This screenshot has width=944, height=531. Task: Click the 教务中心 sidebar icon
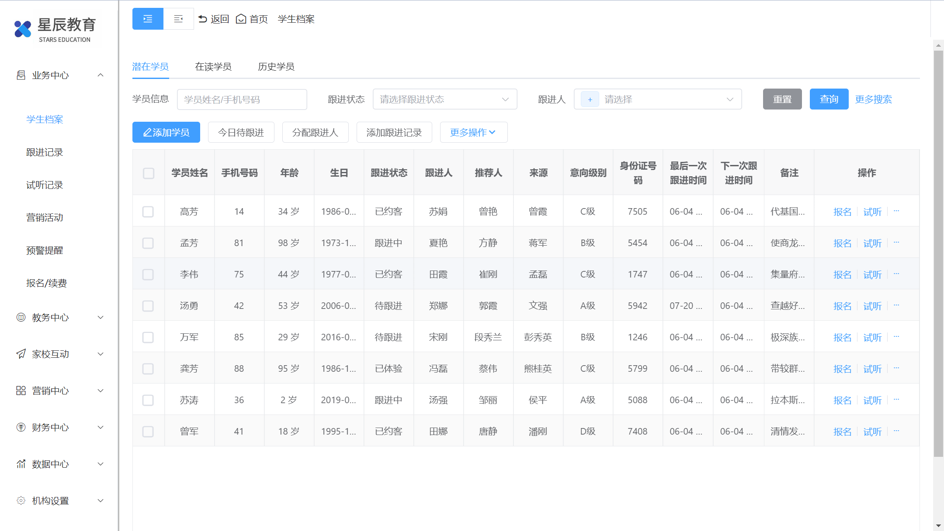[21, 317]
